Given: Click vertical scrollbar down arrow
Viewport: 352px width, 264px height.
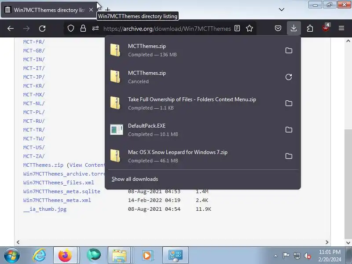Looking at the screenshot, I should [348, 243].
